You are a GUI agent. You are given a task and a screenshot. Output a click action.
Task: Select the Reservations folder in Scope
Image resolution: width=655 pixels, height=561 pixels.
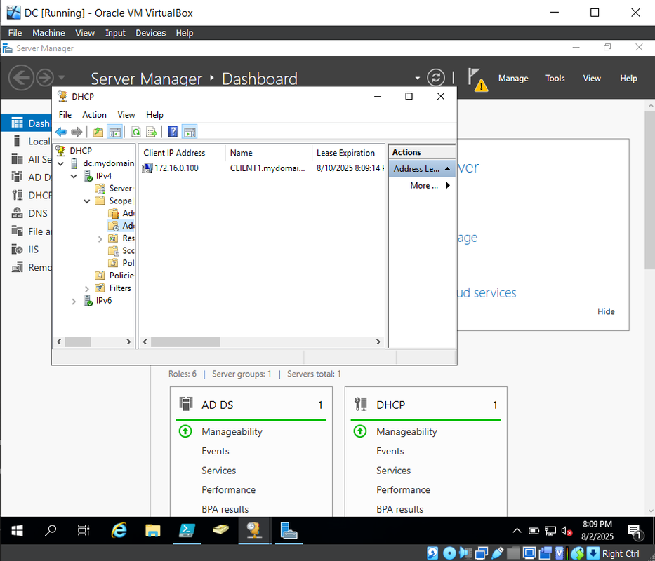pyautogui.click(x=121, y=238)
